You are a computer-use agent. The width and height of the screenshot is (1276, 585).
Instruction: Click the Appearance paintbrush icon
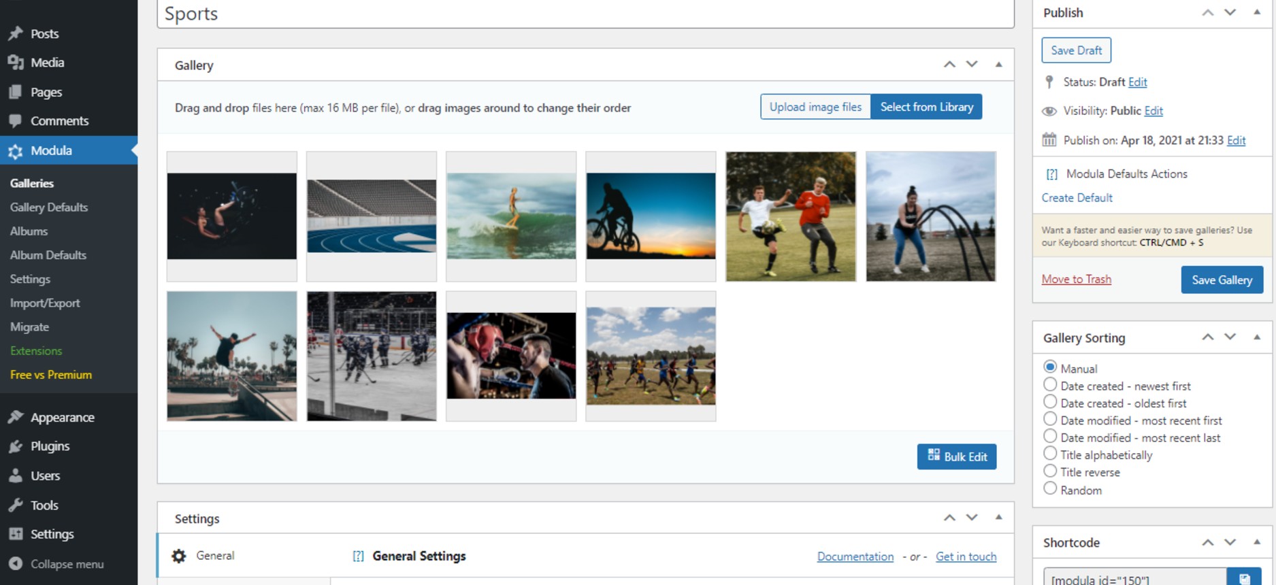tap(16, 418)
